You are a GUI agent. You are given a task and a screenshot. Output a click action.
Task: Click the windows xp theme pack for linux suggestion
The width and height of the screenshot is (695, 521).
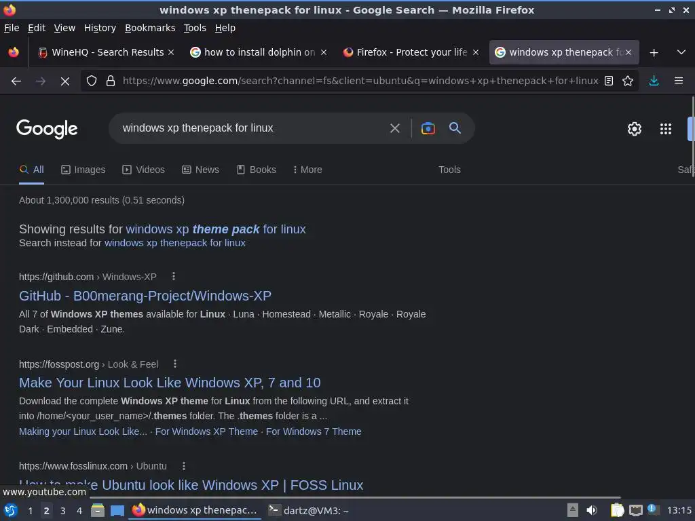click(216, 229)
